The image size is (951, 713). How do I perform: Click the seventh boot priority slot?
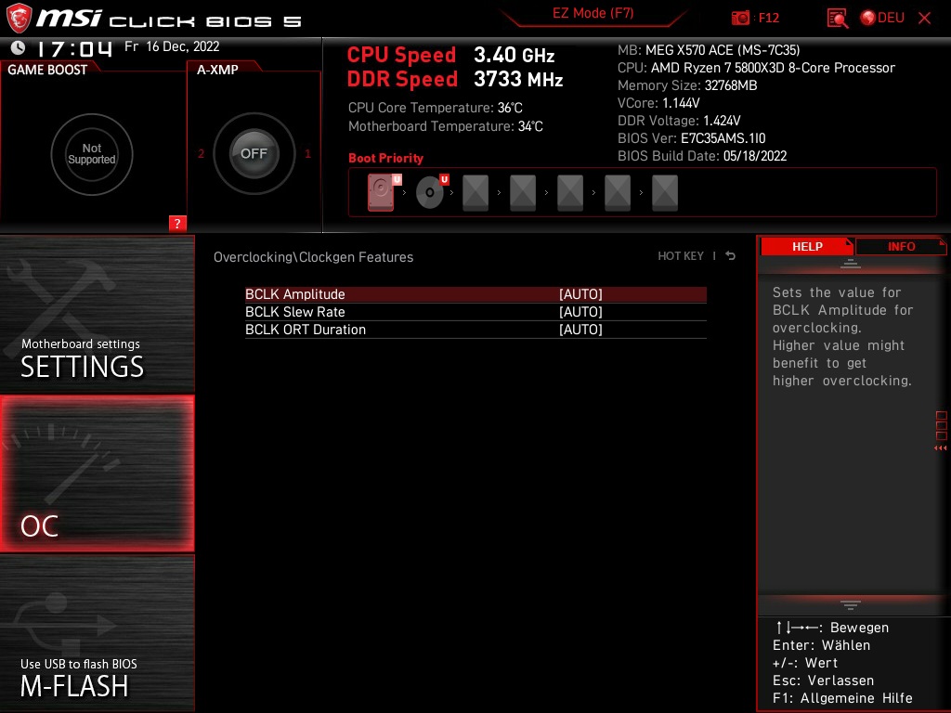(665, 193)
